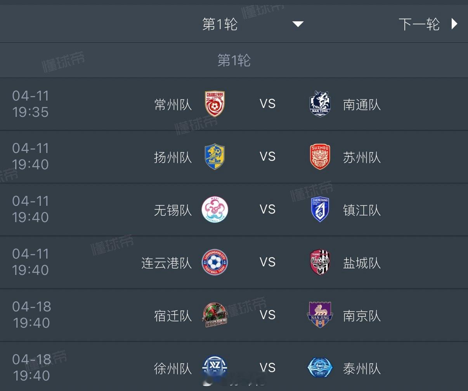The width and height of the screenshot is (468, 391).
Task: Select the Wuxi pink circular logo
Action: tap(215, 210)
